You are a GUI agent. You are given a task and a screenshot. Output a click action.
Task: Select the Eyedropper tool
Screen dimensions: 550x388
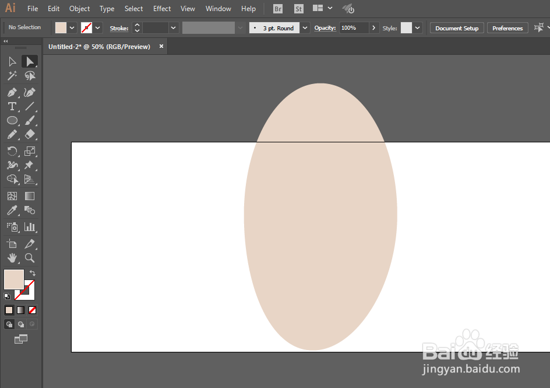12,210
